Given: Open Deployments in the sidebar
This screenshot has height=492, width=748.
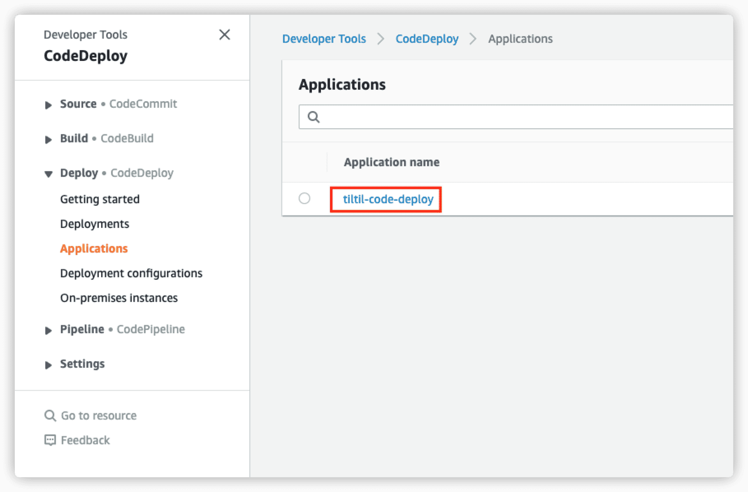Looking at the screenshot, I should click(95, 224).
